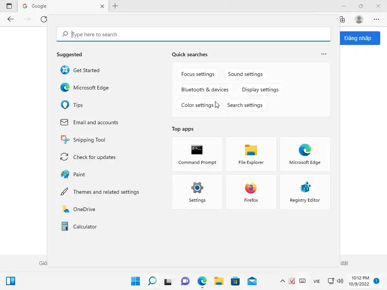Open the Tips app suggestion

coord(71,105)
